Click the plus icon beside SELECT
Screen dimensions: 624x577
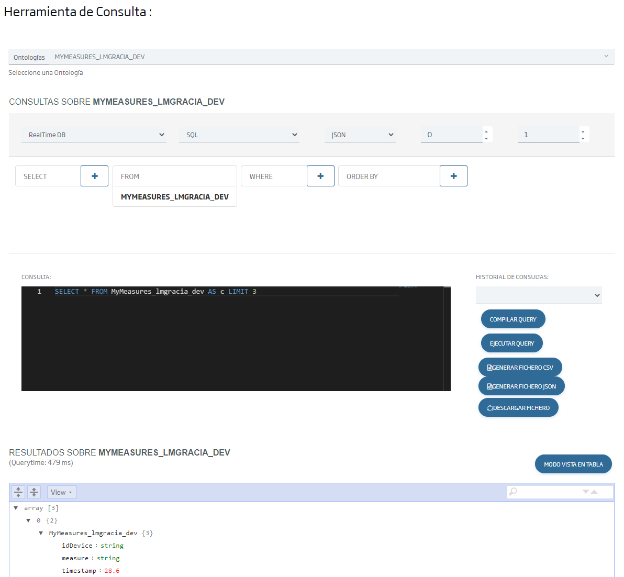tap(94, 176)
